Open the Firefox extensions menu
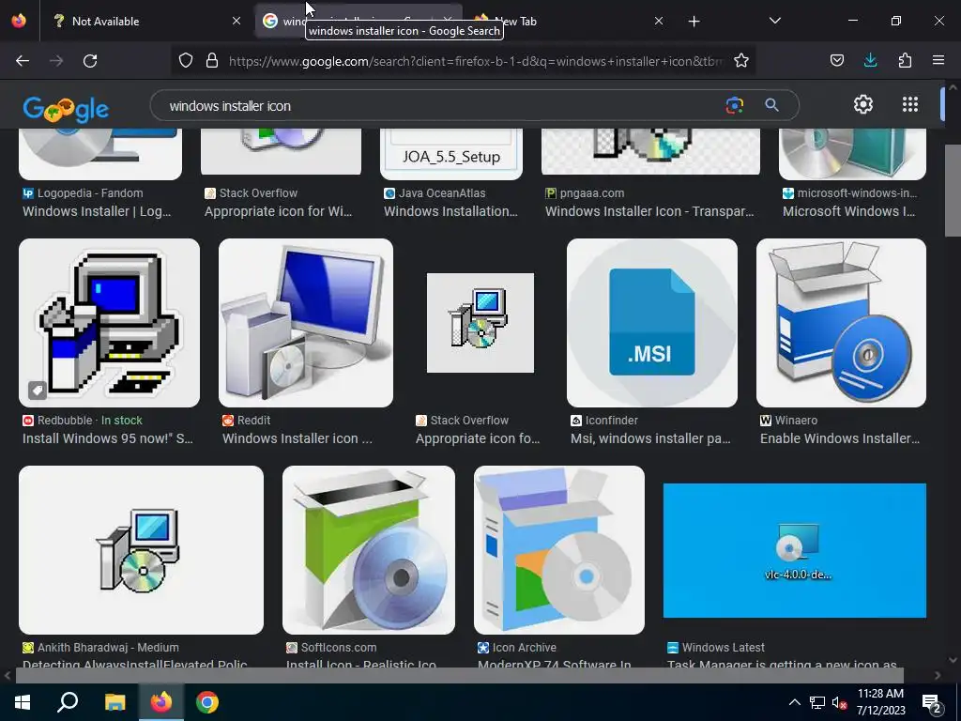Screen dimensions: 961x721 click(x=905, y=60)
